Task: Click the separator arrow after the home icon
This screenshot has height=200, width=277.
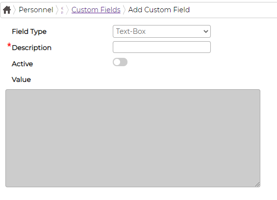Action: click(x=15, y=10)
